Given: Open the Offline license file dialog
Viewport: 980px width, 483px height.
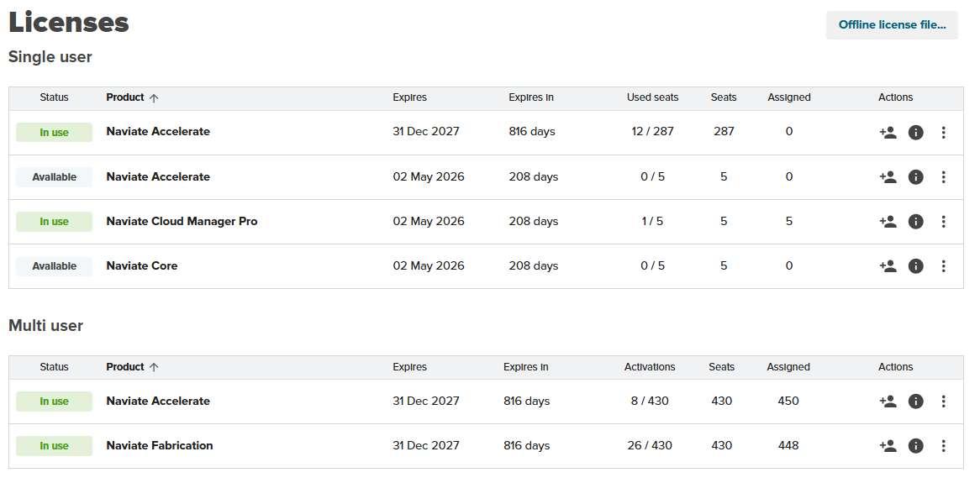Looking at the screenshot, I should click(x=892, y=25).
